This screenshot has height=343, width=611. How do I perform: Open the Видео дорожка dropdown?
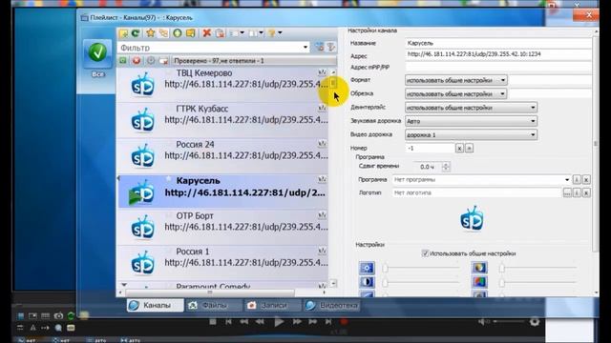click(x=471, y=134)
